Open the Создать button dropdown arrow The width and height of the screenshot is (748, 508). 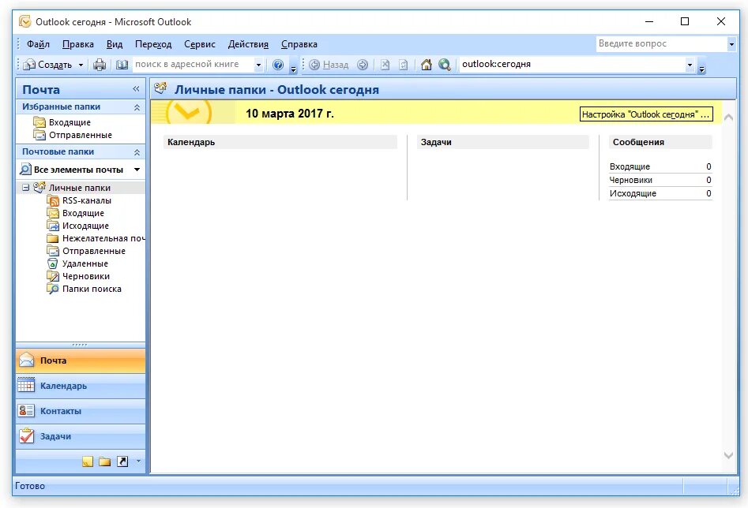(x=81, y=65)
